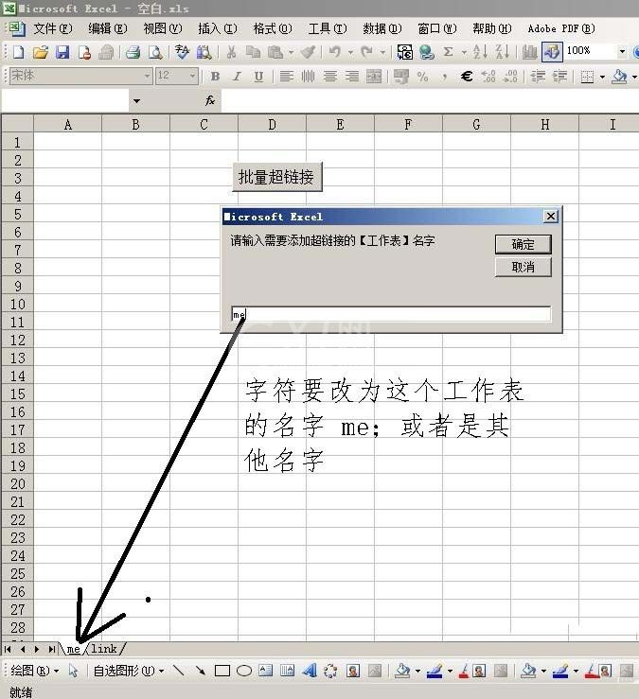Viewport: 639px width, 699px height.
Task: Save the workbook using the Save icon
Action: [62, 52]
